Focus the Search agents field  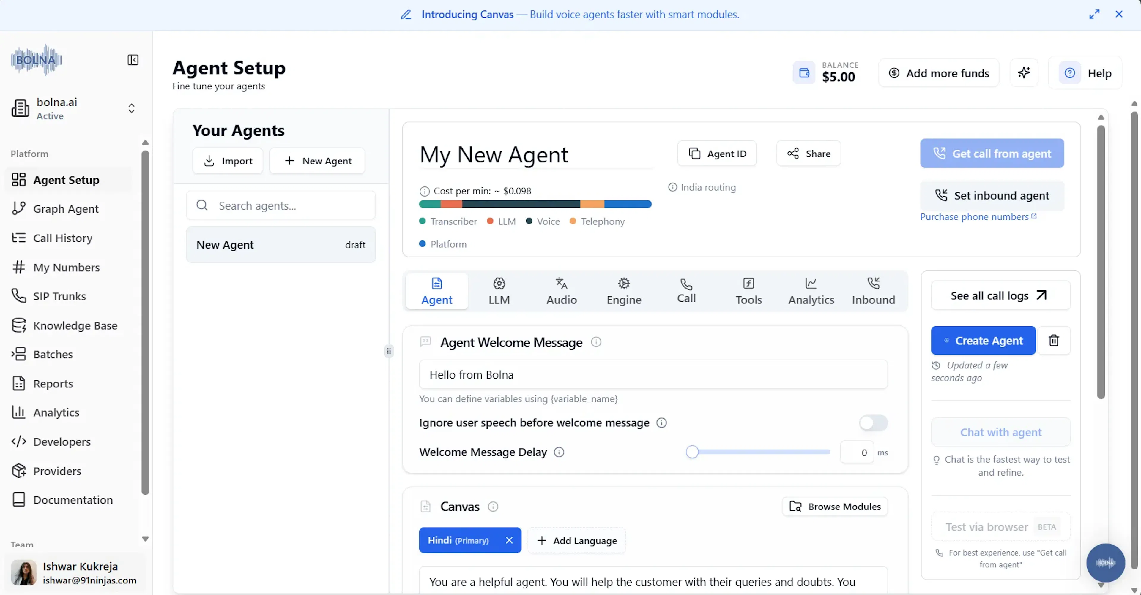coord(281,205)
